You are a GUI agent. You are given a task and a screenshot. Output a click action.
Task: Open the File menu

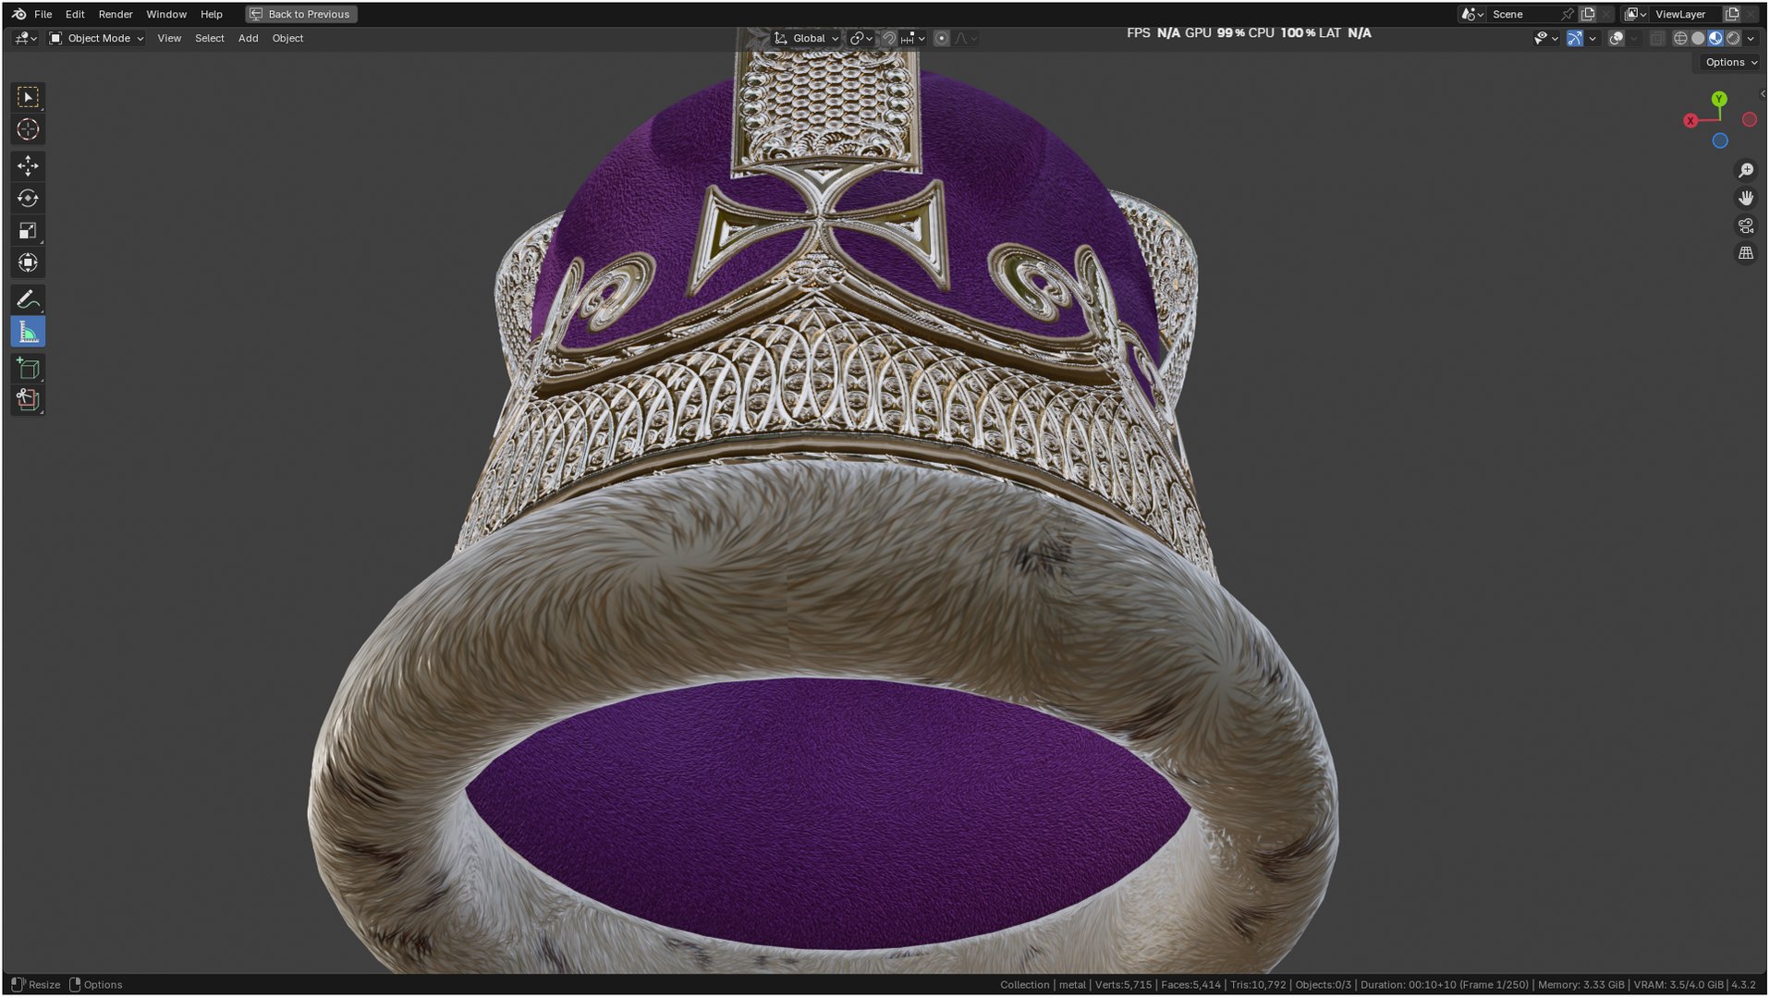(x=43, y=14)
